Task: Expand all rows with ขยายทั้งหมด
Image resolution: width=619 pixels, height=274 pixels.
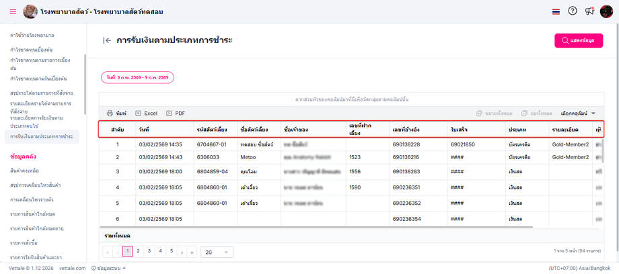Action: (495, 113)
